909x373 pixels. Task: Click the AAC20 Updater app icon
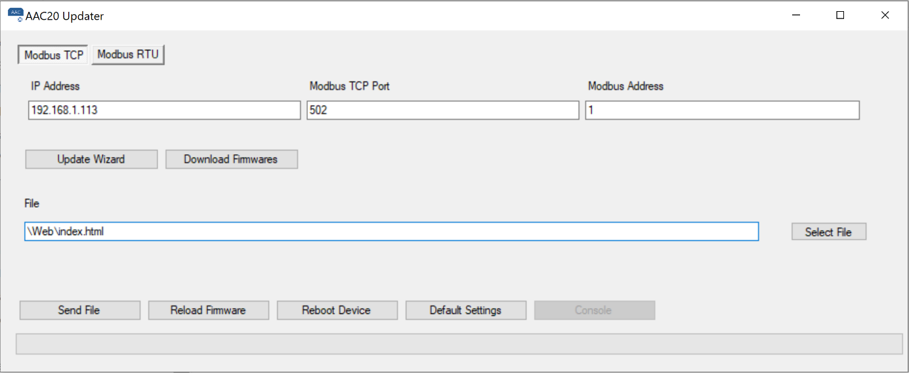(15, 15)
